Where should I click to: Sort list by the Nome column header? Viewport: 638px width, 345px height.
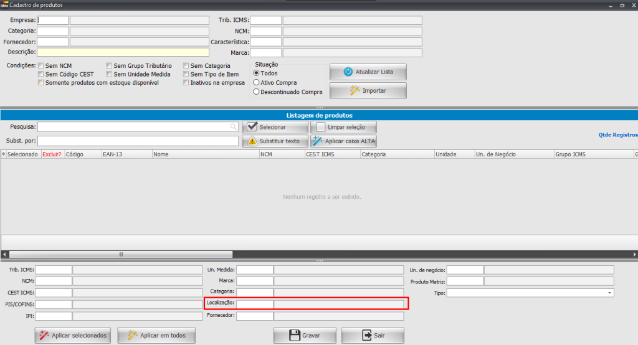tap(205, 154)
